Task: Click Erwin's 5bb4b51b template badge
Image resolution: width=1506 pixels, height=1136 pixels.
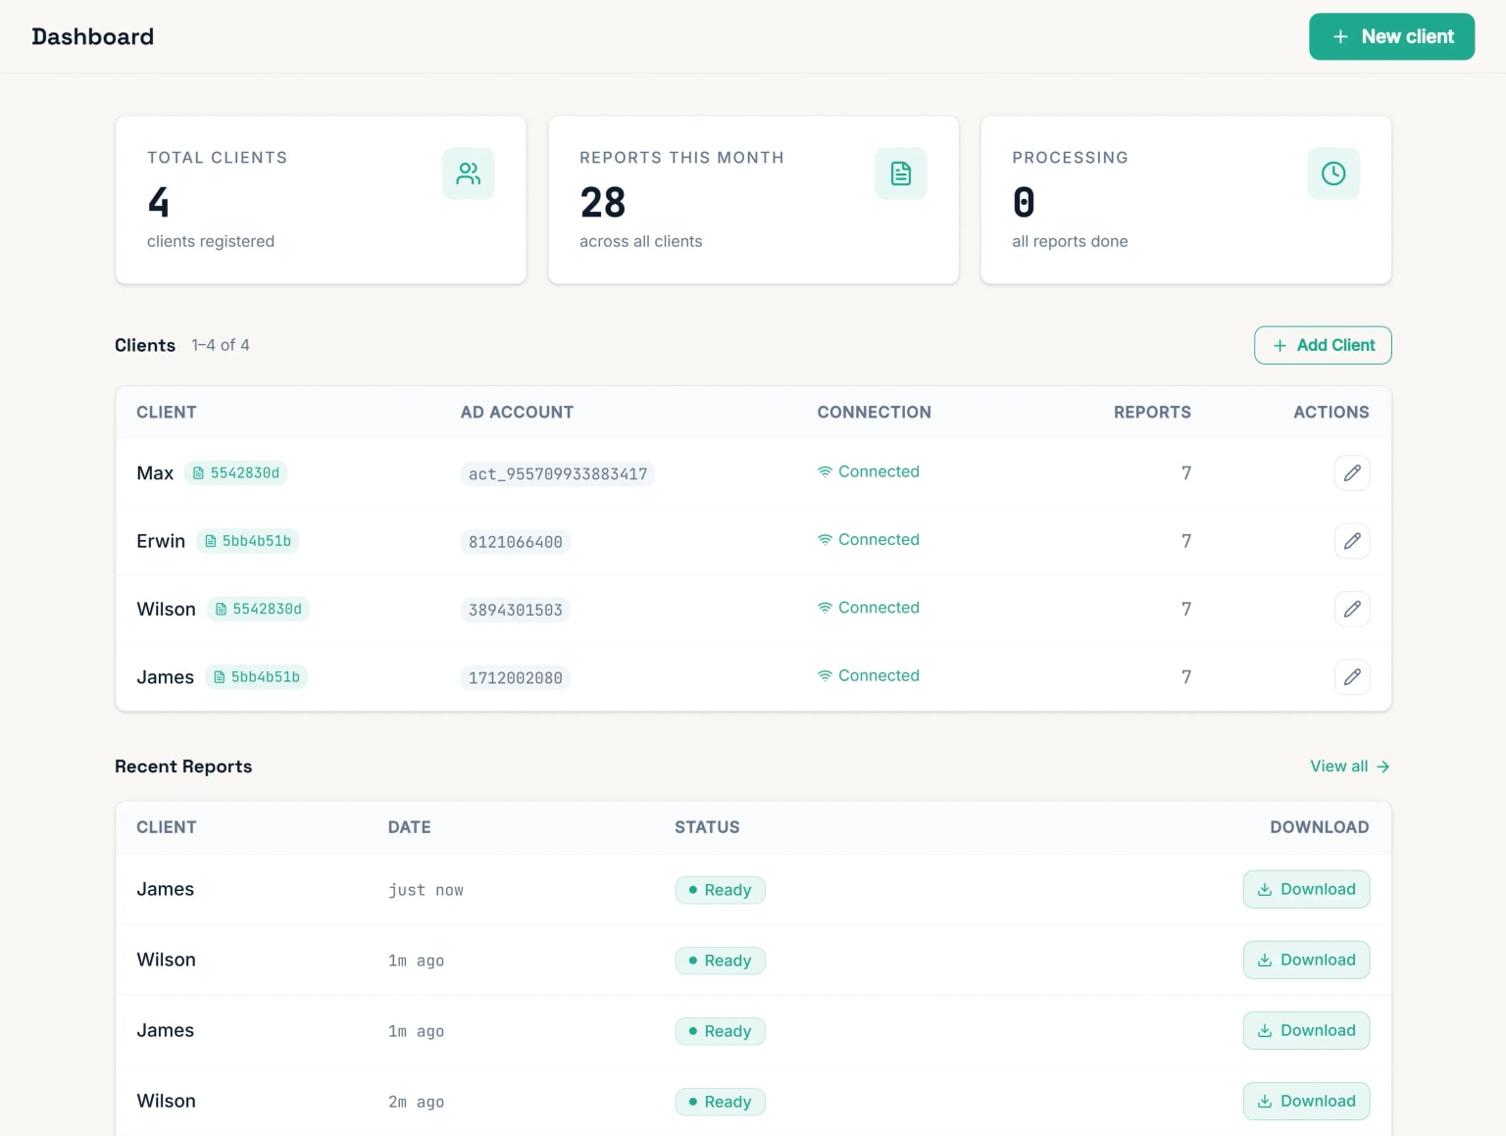Action: click(x=248, y=541)
